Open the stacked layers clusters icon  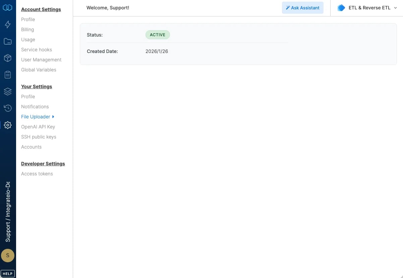pyautogui.click(x=7, y=92)
